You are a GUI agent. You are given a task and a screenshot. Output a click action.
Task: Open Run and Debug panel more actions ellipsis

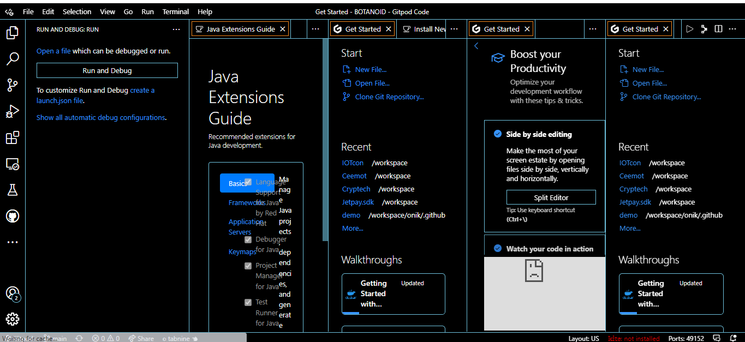(176, 29)
